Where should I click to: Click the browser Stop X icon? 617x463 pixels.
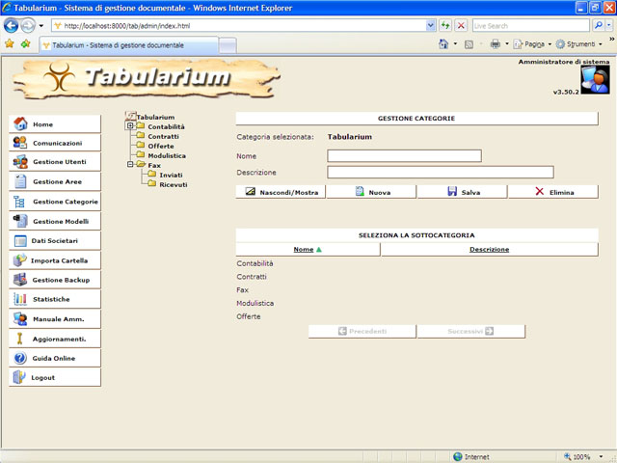461,26
